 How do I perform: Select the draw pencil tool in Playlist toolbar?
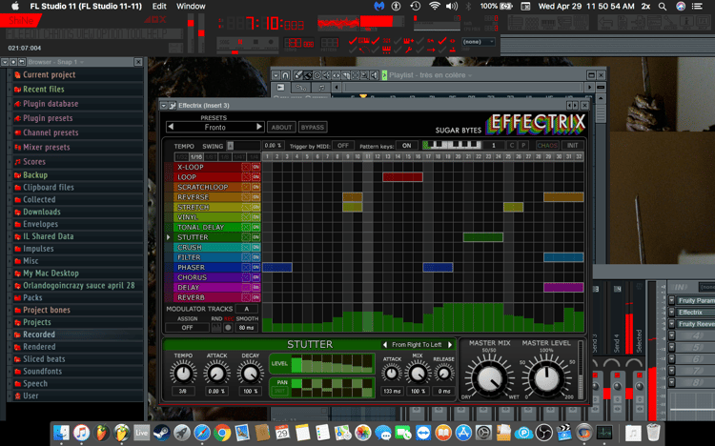coord(298,75)
